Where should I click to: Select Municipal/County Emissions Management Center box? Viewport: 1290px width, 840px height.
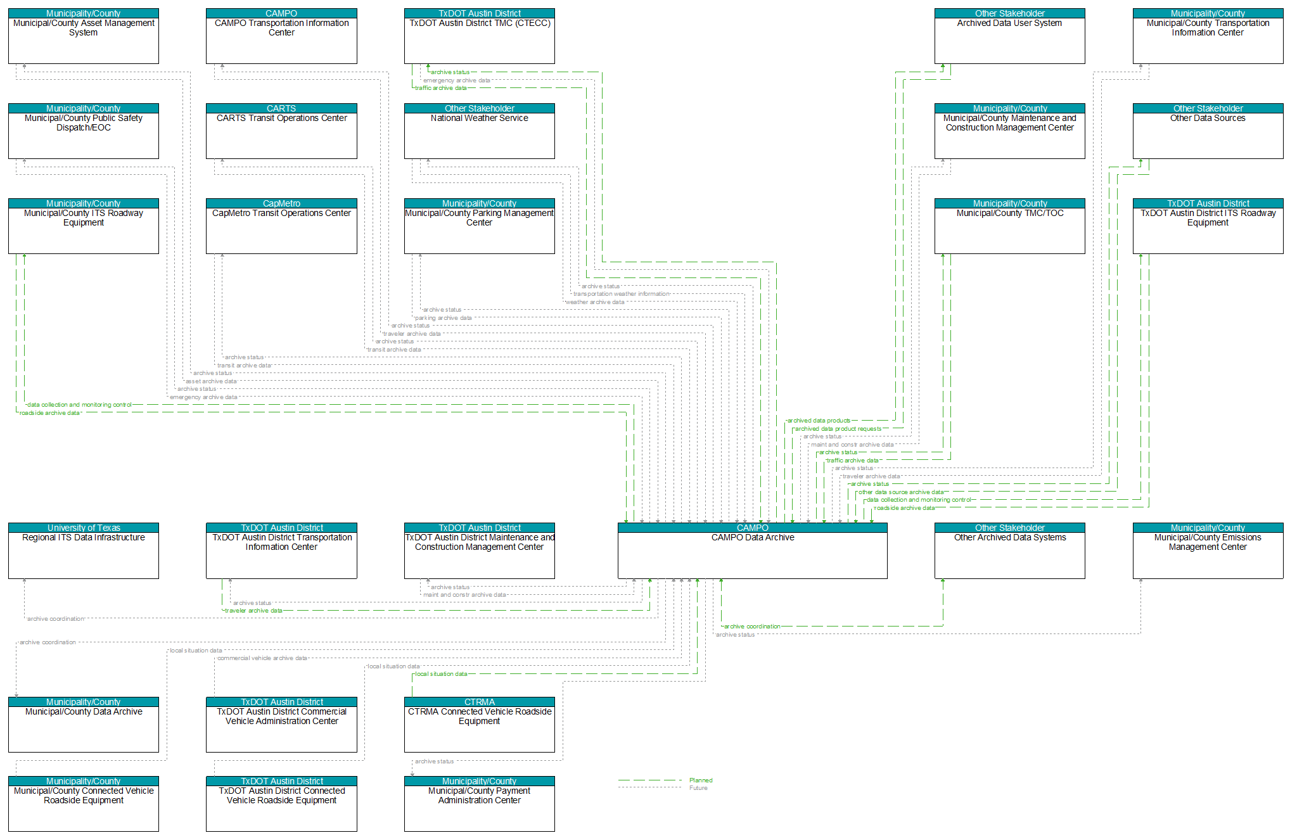coord(1208,550)
